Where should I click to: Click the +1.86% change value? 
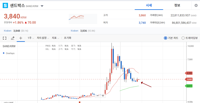tap(18, 23)
